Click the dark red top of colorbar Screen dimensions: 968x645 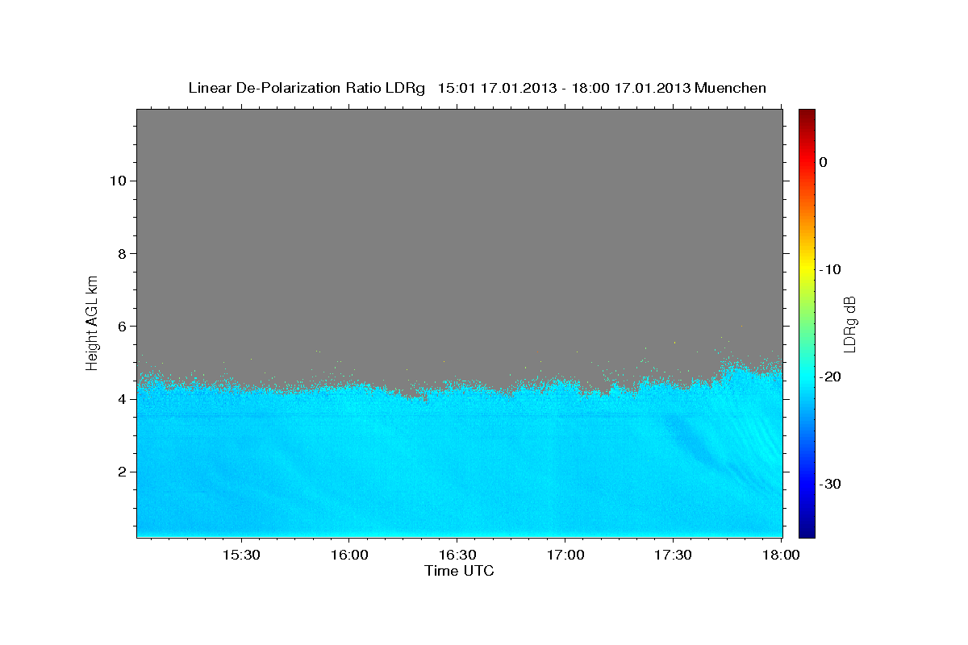click(807, 114)
